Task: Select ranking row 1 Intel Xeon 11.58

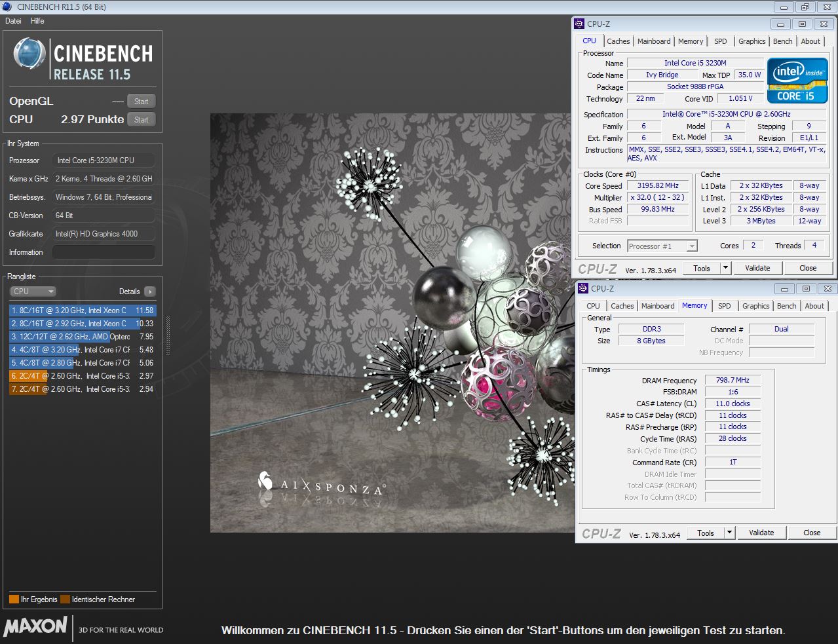Action: tap(83, 311)
